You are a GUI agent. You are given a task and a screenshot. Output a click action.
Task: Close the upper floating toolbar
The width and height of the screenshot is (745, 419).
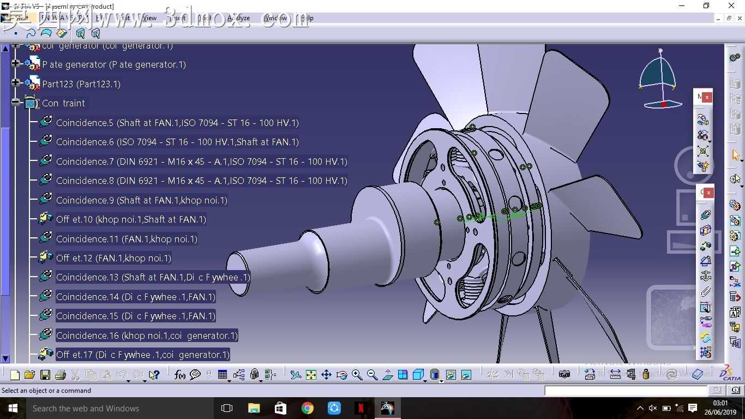pos(707,97)
